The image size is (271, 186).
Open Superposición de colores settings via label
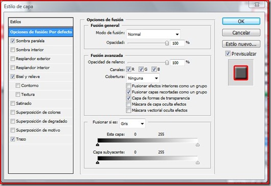click(x=38, y=112)
